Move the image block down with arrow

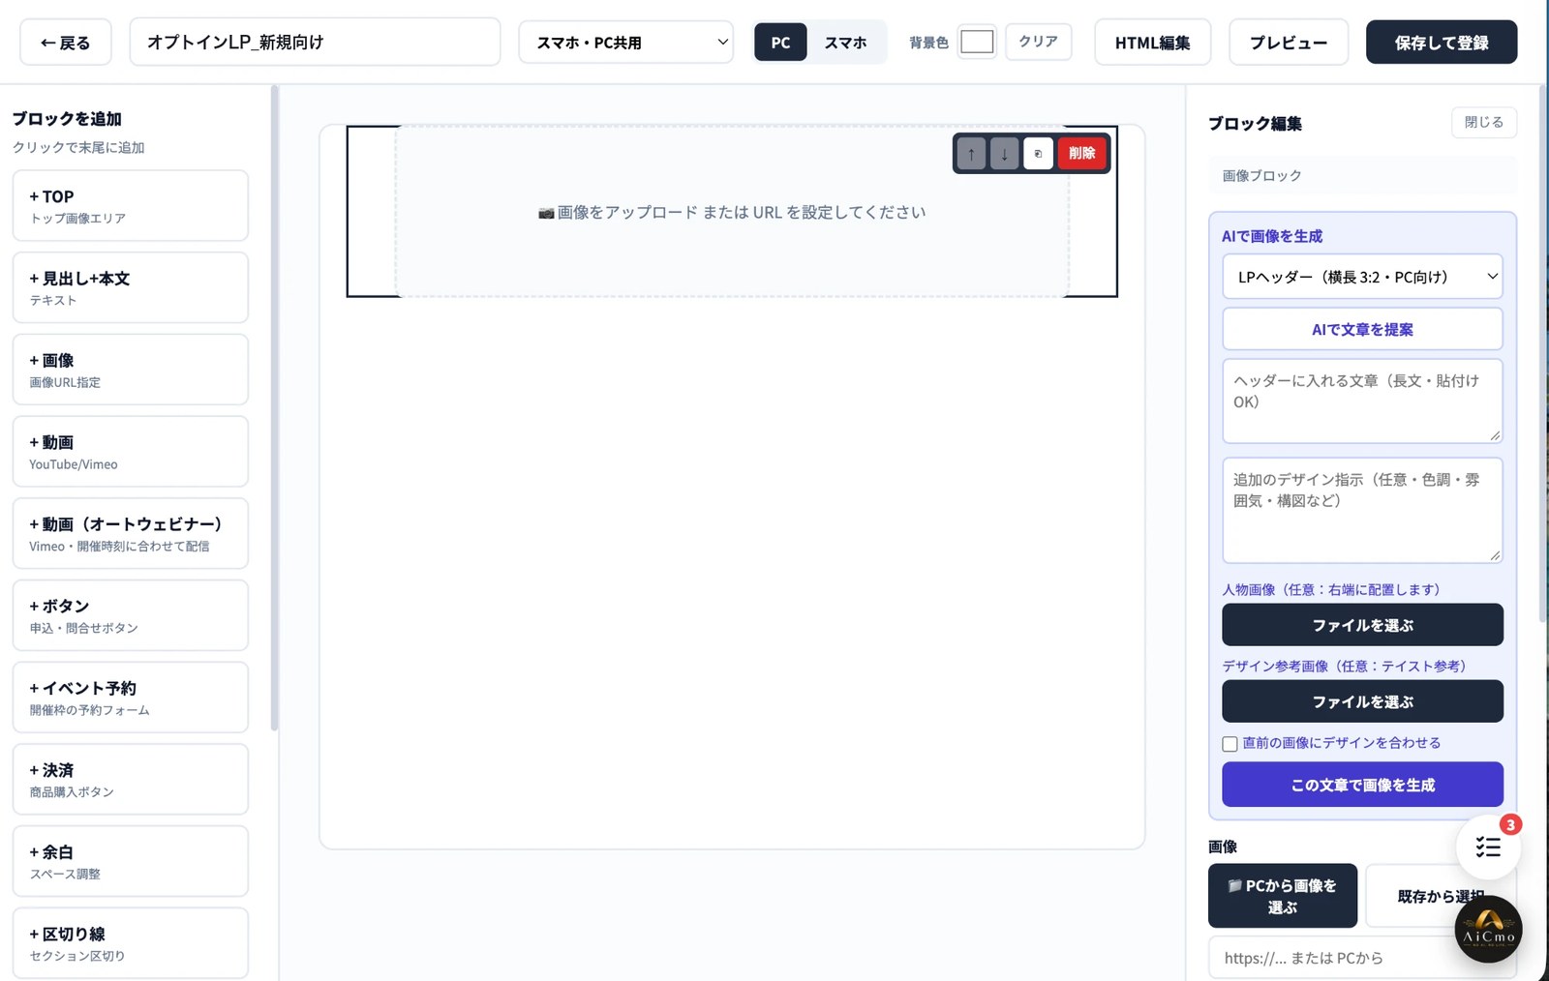tap(1004, 154)
